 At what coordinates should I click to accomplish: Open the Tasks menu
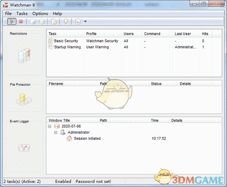[x=22, y=14]
